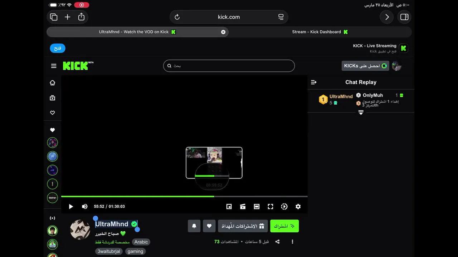Share the VOD via the share icon
The image size is (458, 257).
277,242
